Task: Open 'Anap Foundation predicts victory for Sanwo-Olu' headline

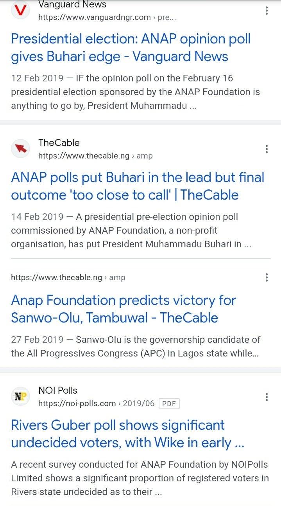Action: click(x=123, y=309)
